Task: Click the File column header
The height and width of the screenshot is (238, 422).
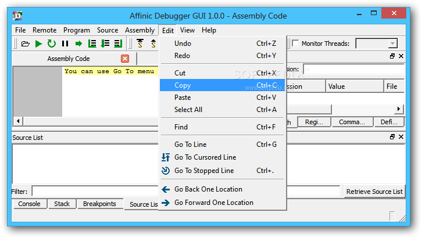Action: pos(394,86)
